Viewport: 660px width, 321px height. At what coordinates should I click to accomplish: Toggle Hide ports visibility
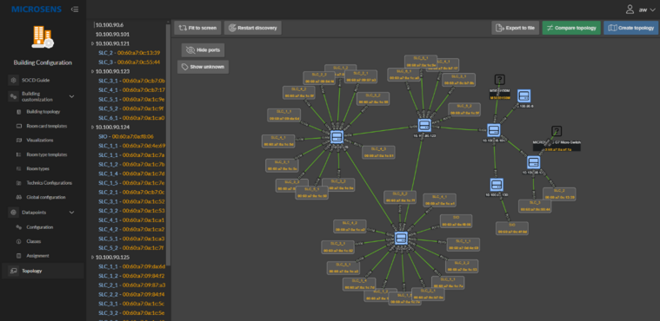point(203,50)
